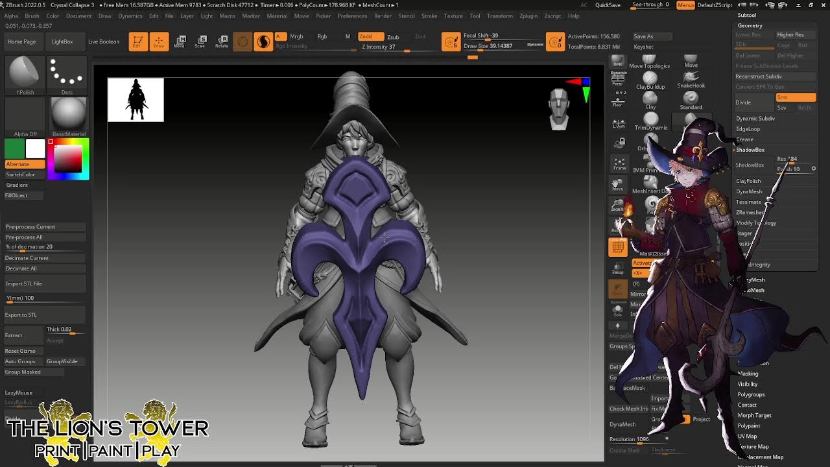Image resolution: width=830 pixels, height=467 pixels.
Task: Toggle PolyF wireframe display
Action: click(x=618, y=246)
